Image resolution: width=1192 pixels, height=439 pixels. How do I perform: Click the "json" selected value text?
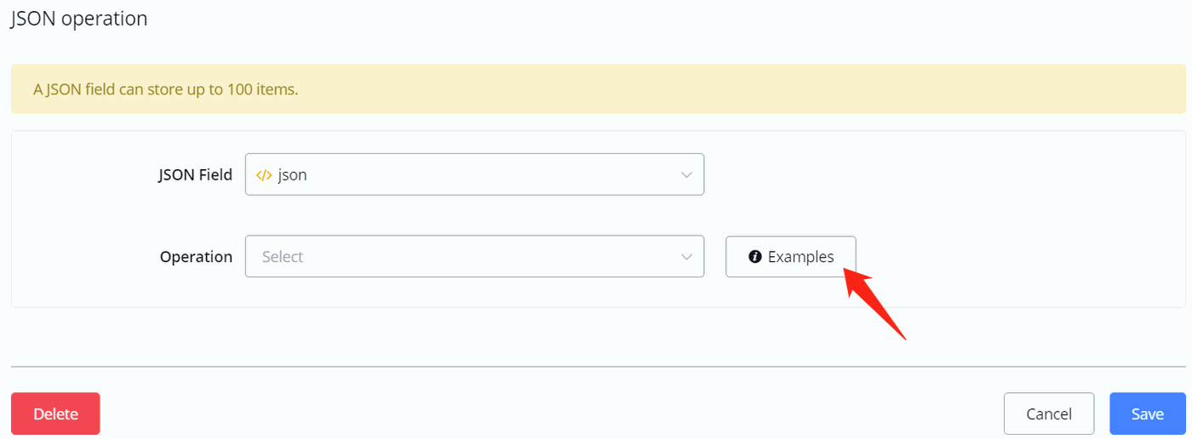[x=292, y=175]
